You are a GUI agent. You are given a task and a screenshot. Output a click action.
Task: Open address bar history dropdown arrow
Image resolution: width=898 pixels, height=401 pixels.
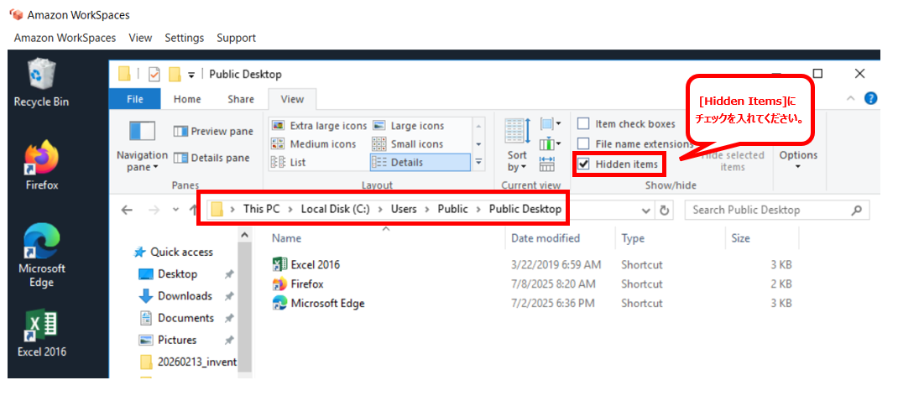point(646,211)
